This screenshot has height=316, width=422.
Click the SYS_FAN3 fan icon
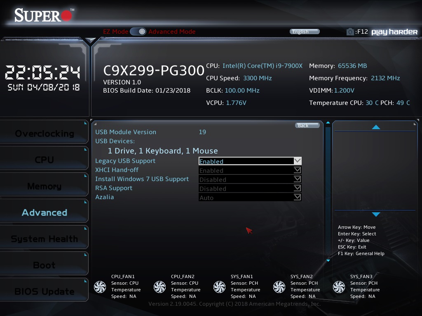pyautogui.click(x=339, y=287)
